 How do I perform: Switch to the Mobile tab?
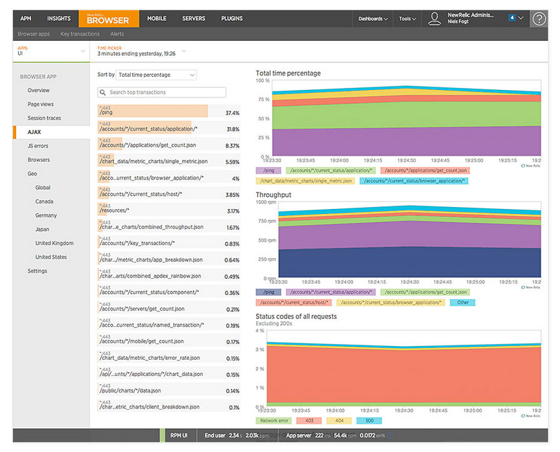(x=156, y=19)
